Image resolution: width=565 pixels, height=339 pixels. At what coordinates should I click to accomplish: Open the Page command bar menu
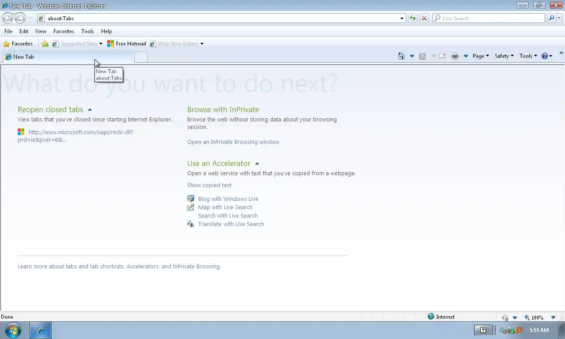(x=481, y=56)
